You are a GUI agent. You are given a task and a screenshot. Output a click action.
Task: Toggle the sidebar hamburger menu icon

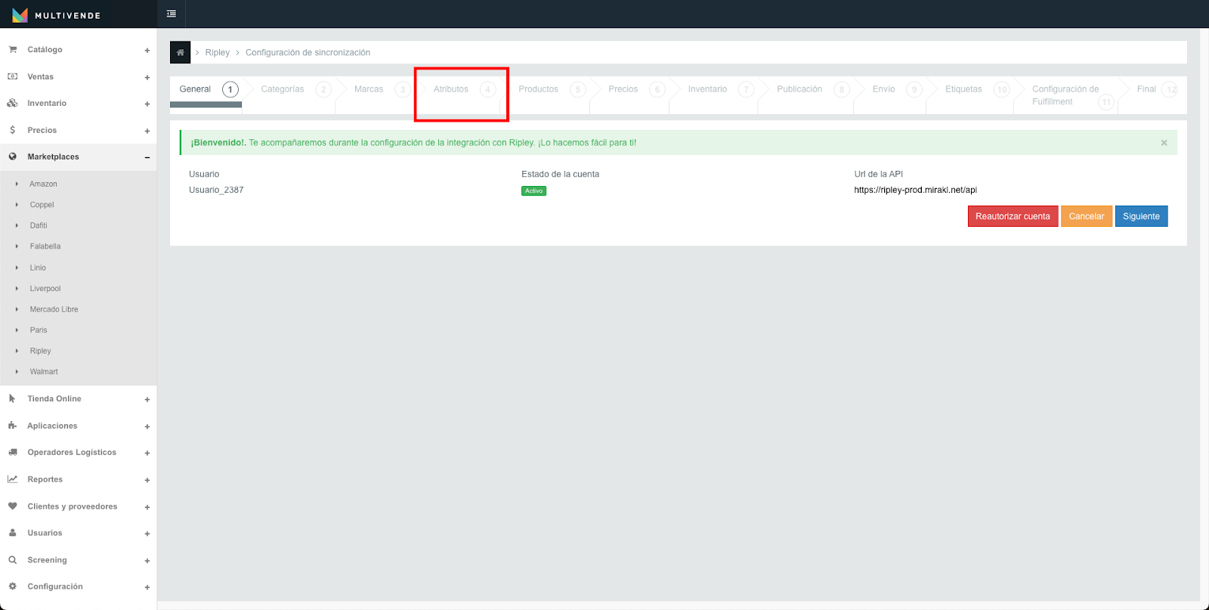pyautogui.click(x=172, y=14)
